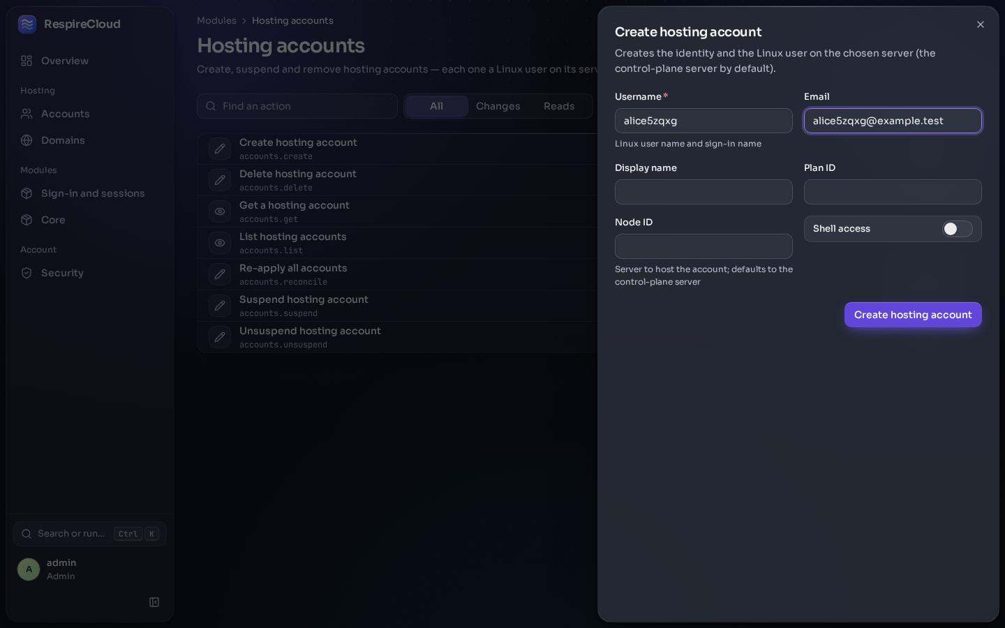Screen dimensions: 1005x628
Task: Open Accounts in the sidebar
Action: [91, 114]
